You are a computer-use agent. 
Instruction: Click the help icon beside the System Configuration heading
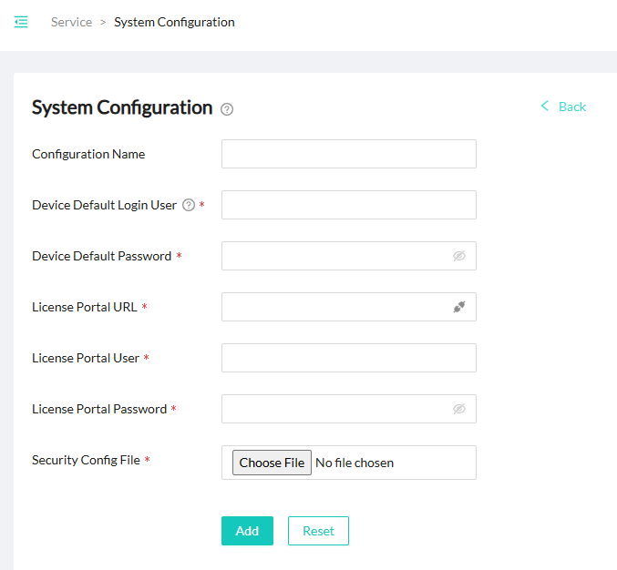click(x=227, y=109)
